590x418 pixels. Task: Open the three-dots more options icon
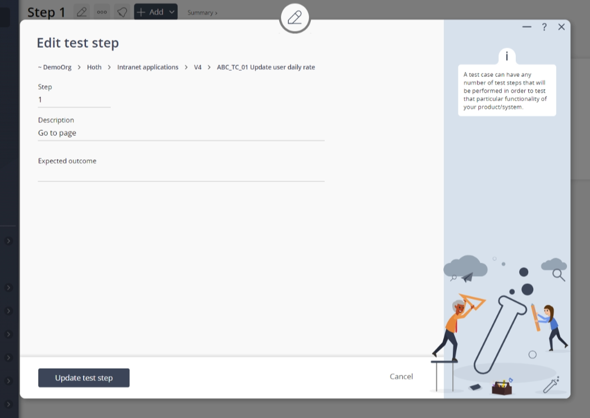102,12
